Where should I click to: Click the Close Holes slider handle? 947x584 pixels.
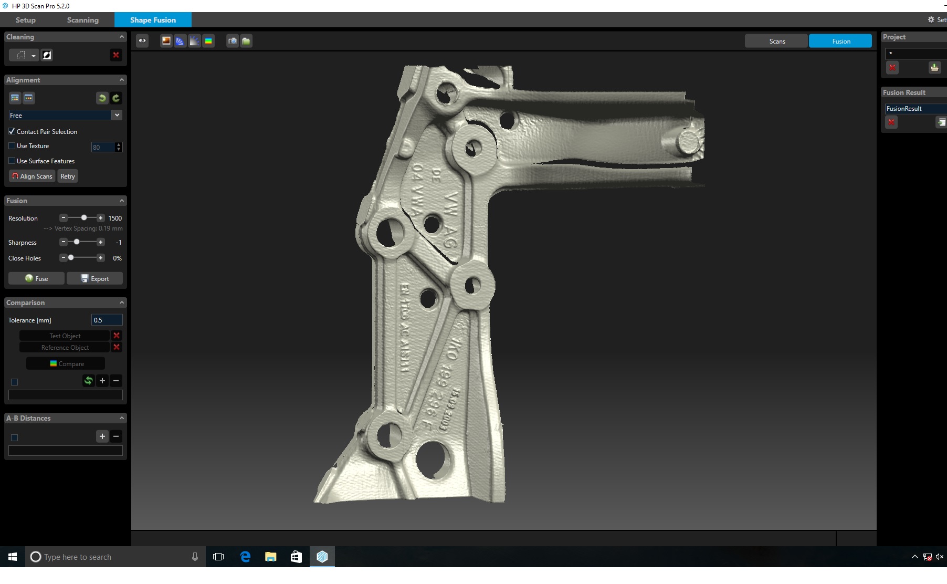(x=71, y=258)
